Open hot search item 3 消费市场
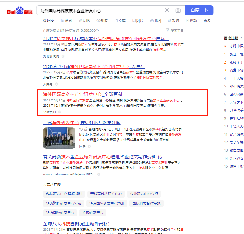 point(236,70)
